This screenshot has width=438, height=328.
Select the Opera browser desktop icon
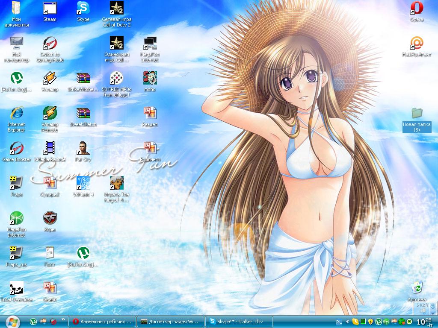click(x=416, y=9)
